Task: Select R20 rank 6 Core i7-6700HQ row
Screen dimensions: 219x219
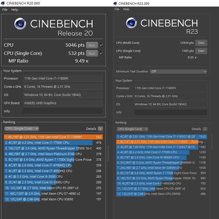Action: point(53,165)
